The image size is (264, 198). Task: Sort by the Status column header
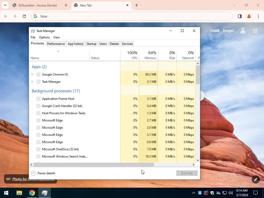(x=105, y=55)
